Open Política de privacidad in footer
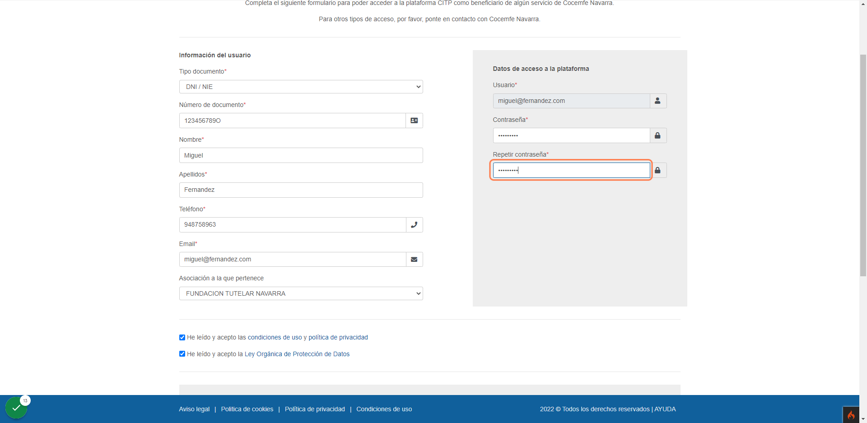867x423 pixels. pos(315,409)
